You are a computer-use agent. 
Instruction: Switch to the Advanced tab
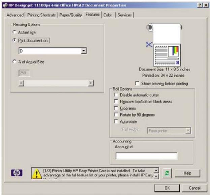point(15,15)
